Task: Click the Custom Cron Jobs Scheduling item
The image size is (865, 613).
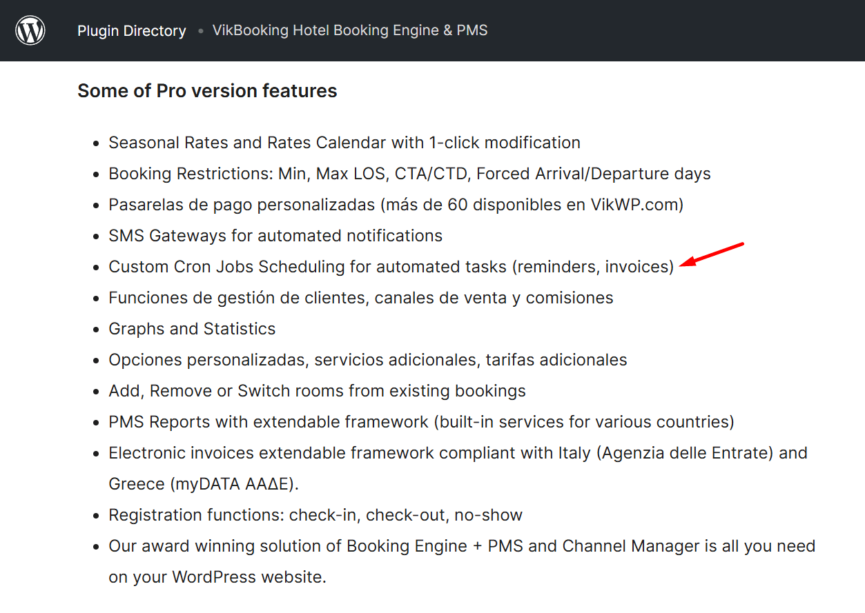Action: (391, 267)
